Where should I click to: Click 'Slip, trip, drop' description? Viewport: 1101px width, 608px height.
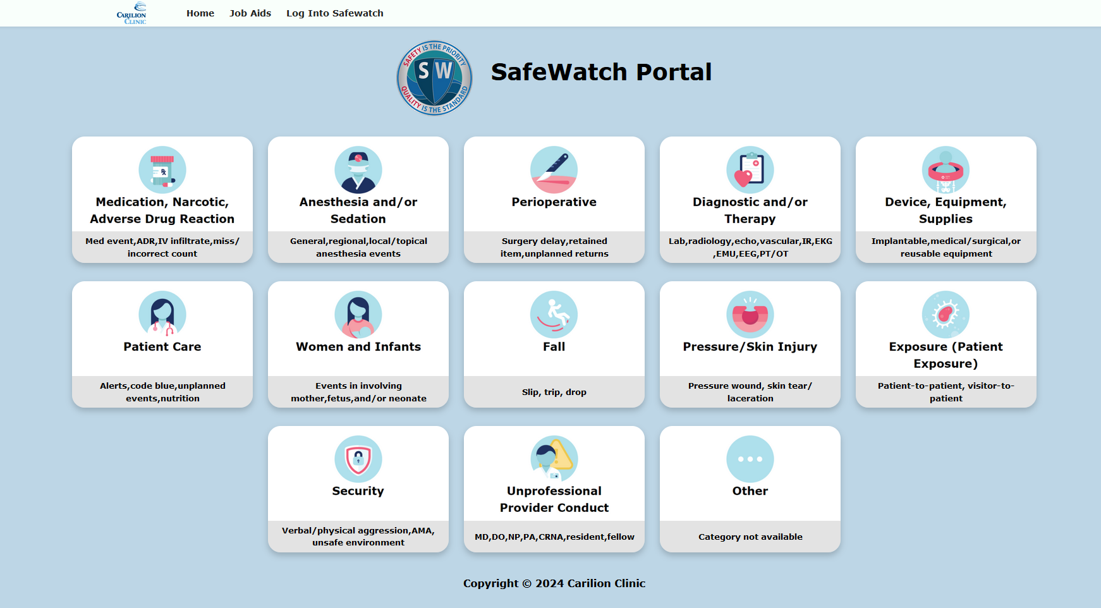pos(554,392)
